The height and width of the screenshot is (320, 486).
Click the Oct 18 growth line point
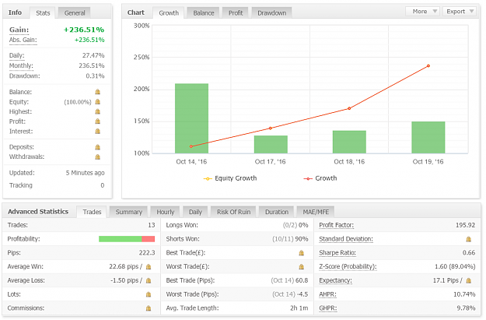(349, 108)
